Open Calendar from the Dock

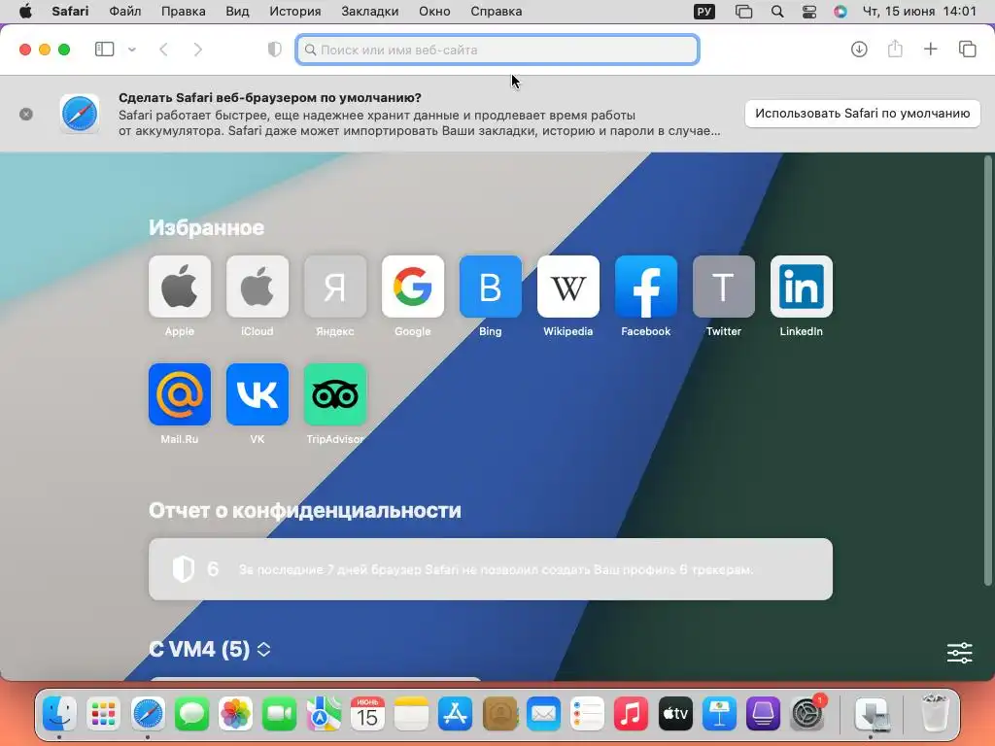pyautogui.click(x=367, y=714)
